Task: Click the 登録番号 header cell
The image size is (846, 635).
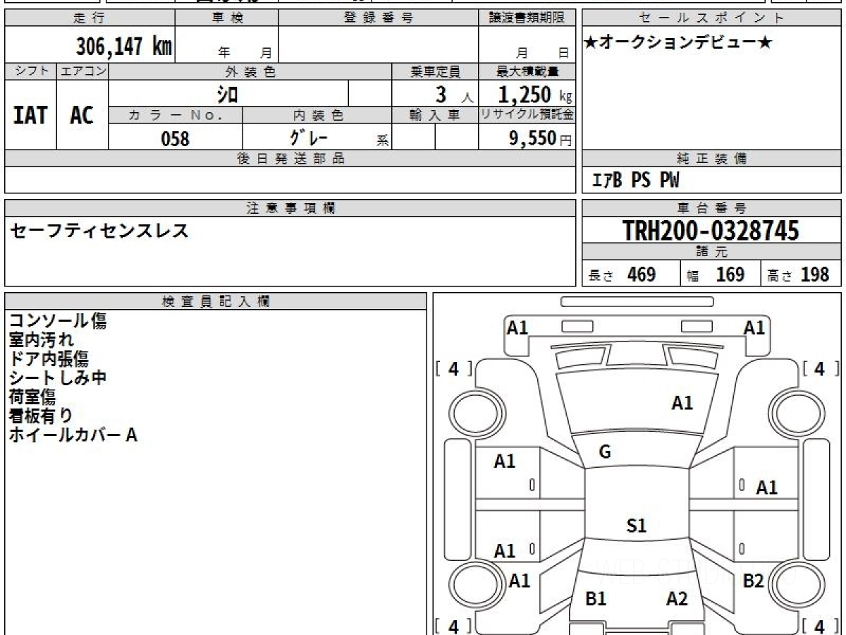Action: tap(378, 18)
